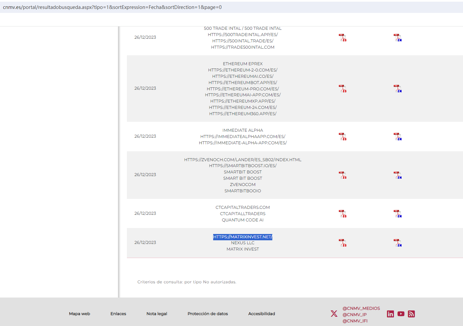Click HTTPS://ETHEREUM360.APP/ES/ text

pyautogui.click(x=243, y=114)
